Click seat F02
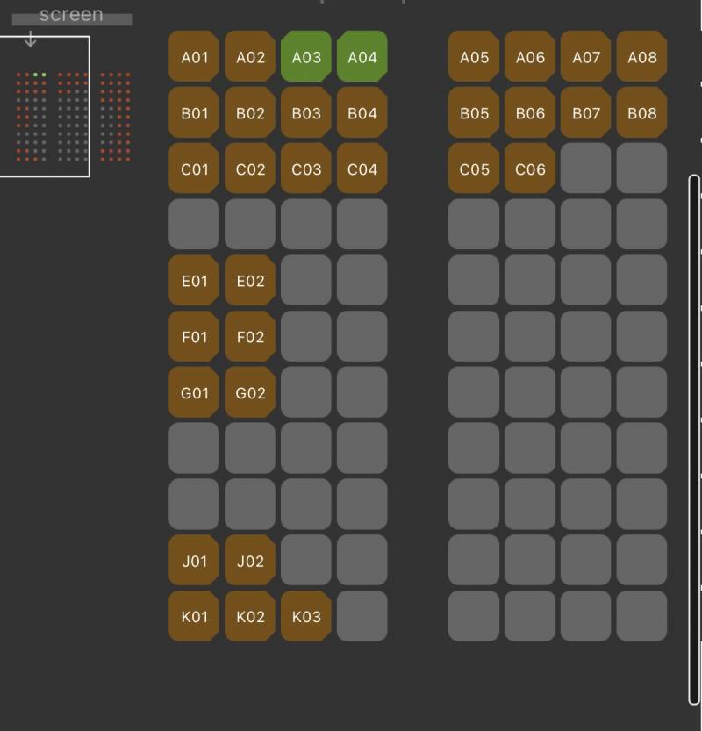This screenshot has width=702, height=731. pyautogui.click(x=250, y=336)
